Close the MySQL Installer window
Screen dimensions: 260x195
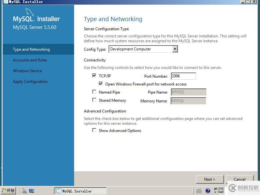(254, 2)
